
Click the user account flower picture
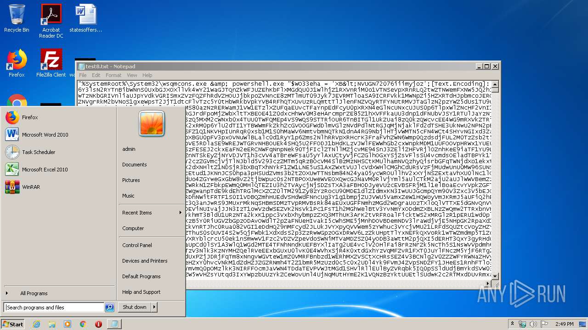(152, 123)
